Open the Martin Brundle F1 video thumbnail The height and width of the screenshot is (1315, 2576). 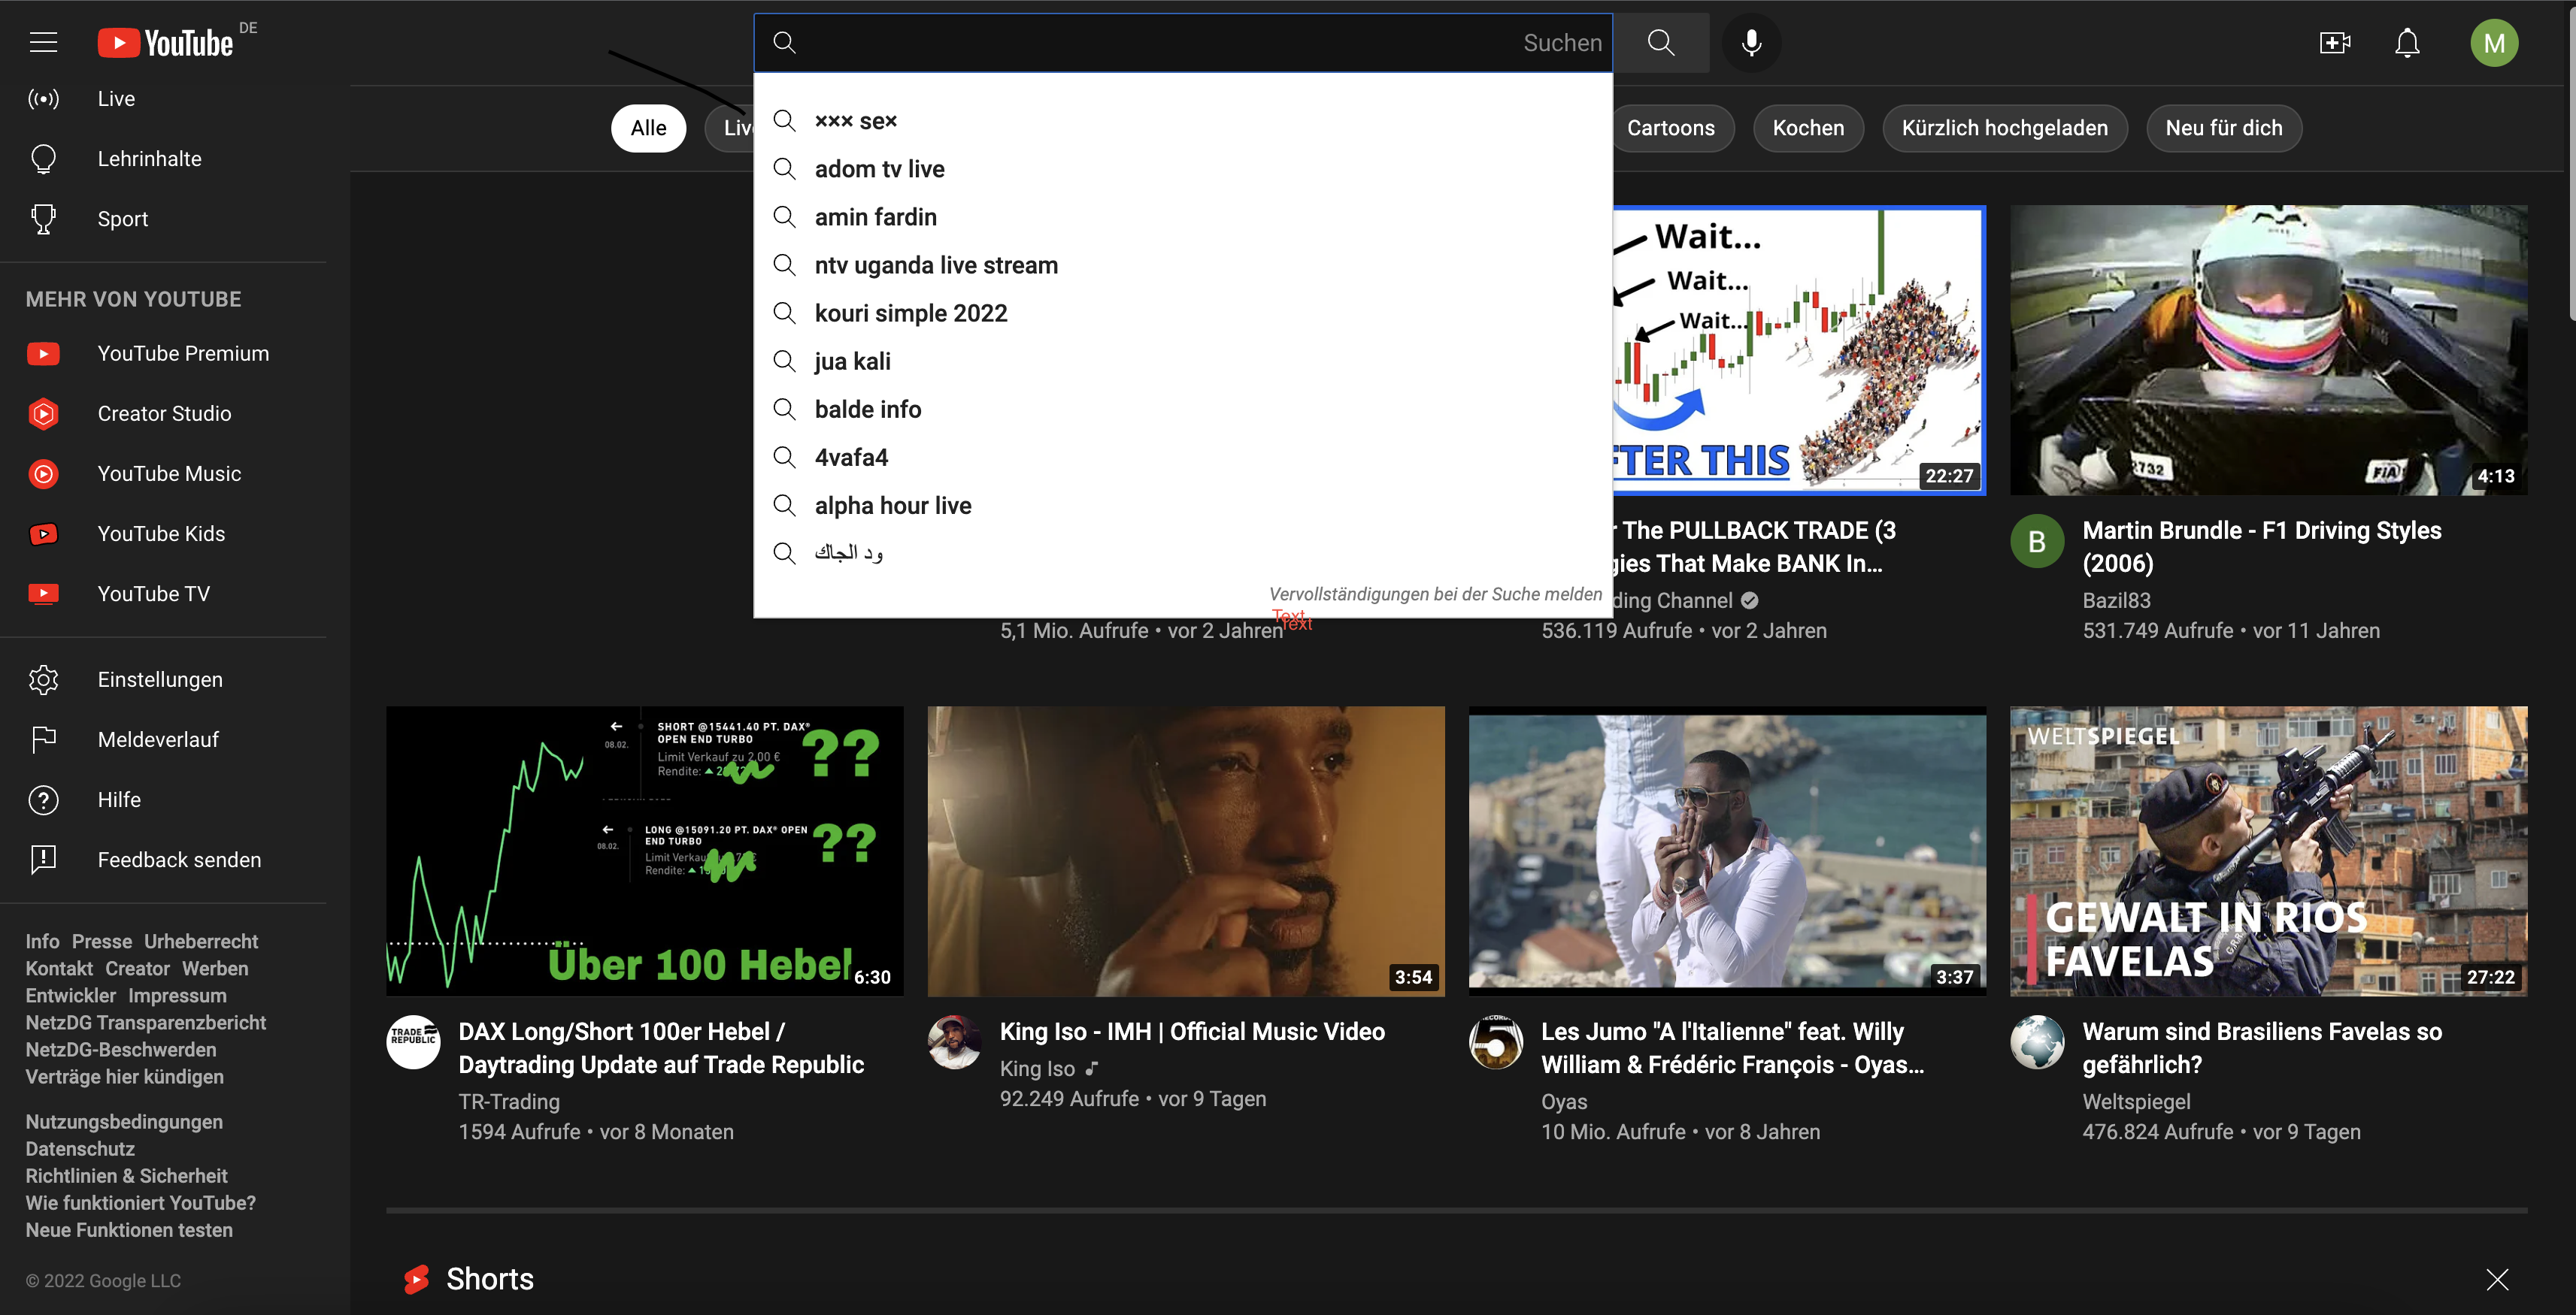tap(2268, 349)
